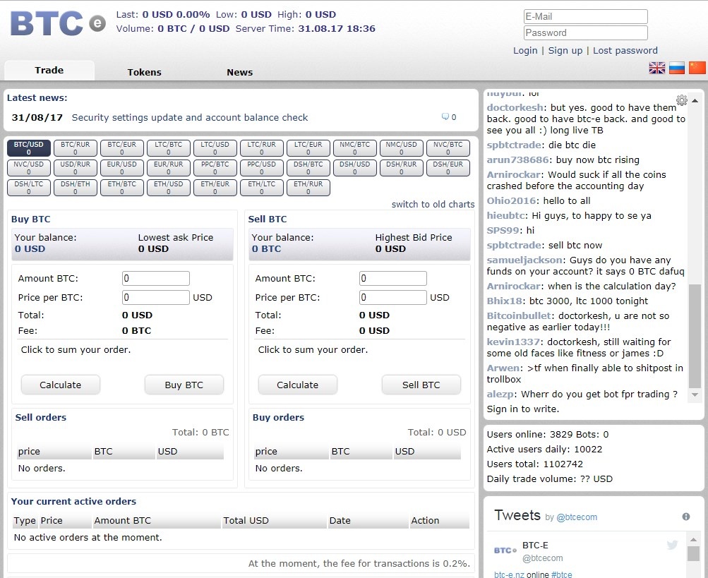This screenshot has height=578, width=708.
Task: Click the E-Mail input field
Action: 585,16
